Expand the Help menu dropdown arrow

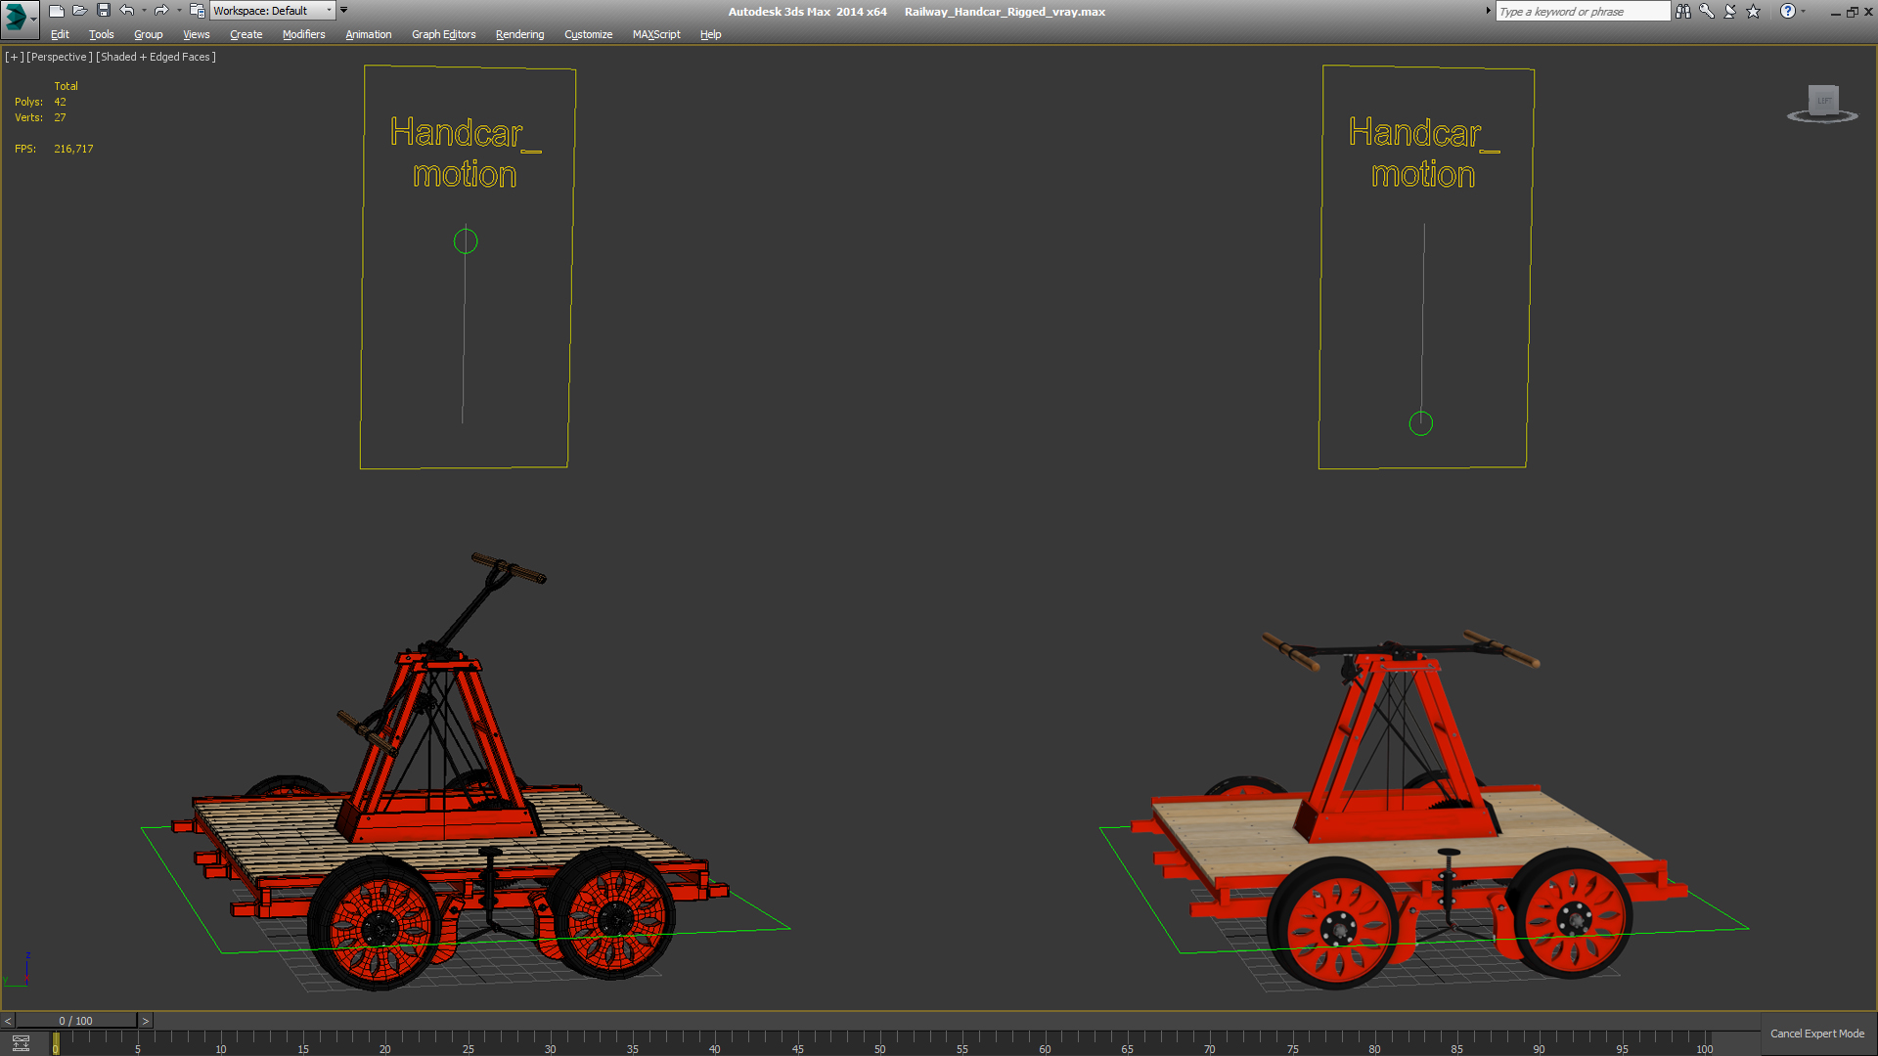[1803, 11]
